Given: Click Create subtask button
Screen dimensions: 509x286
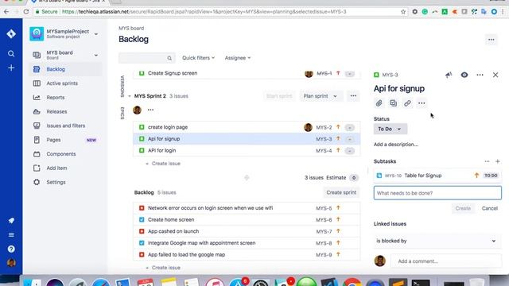Looking at the screenshot, I should (x=463, y=208).
